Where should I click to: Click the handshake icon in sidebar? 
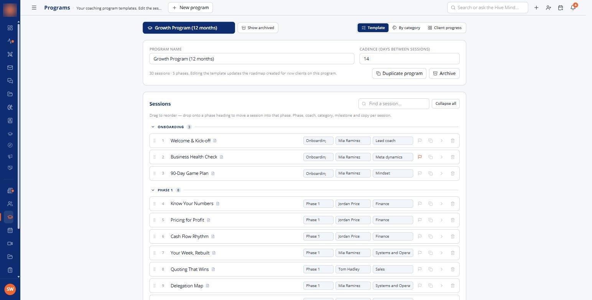[x=10, y=168]
